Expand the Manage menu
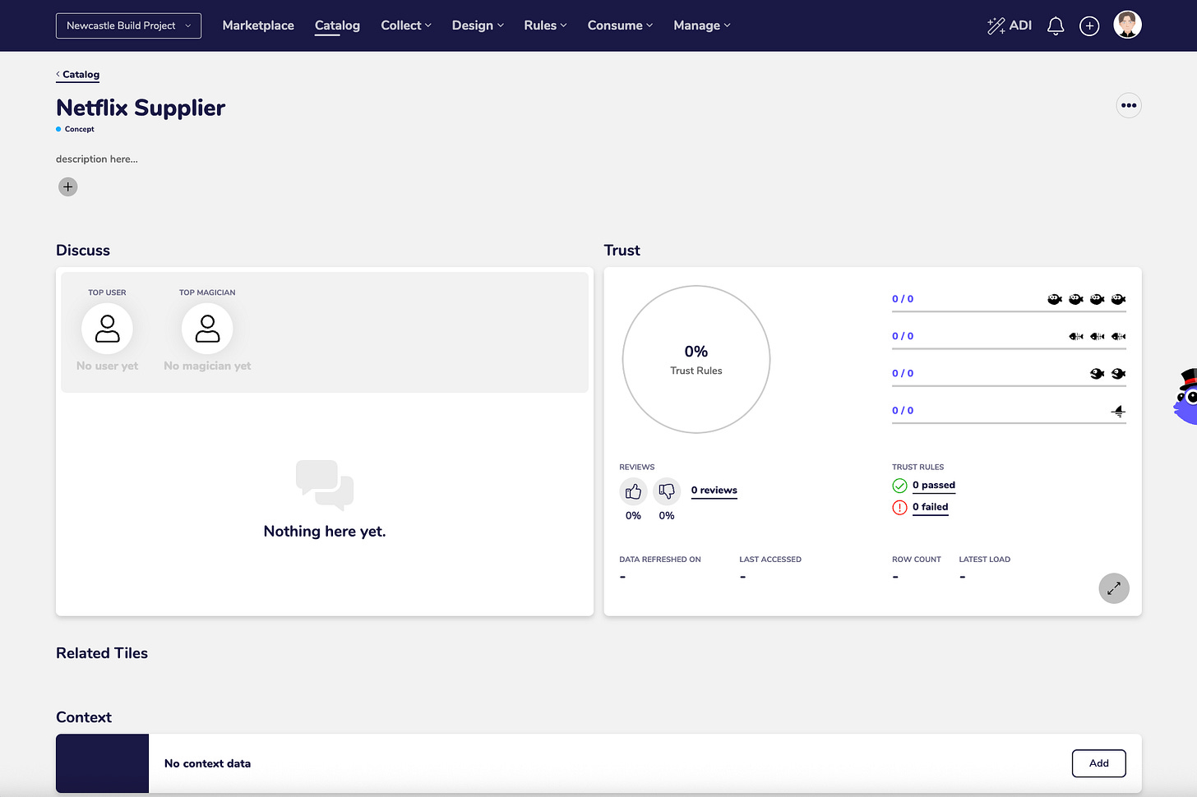The width and height of the screenshot is (1197, 797). 702,25
